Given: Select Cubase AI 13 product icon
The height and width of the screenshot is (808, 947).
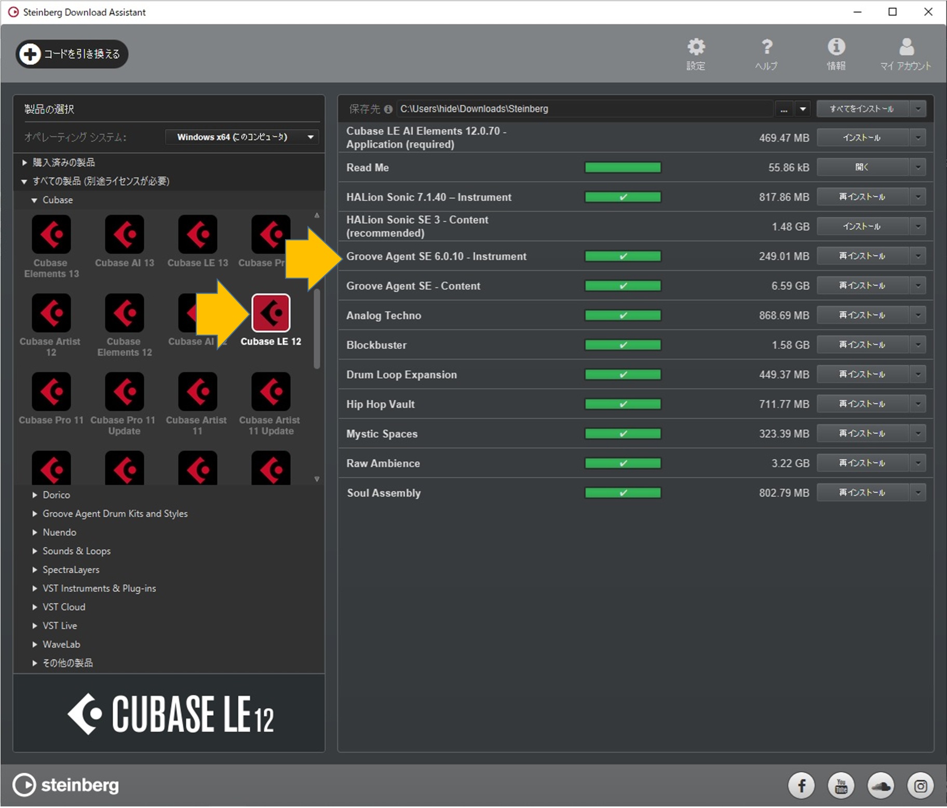Looking at the screenshot, I should pos(125,235).
